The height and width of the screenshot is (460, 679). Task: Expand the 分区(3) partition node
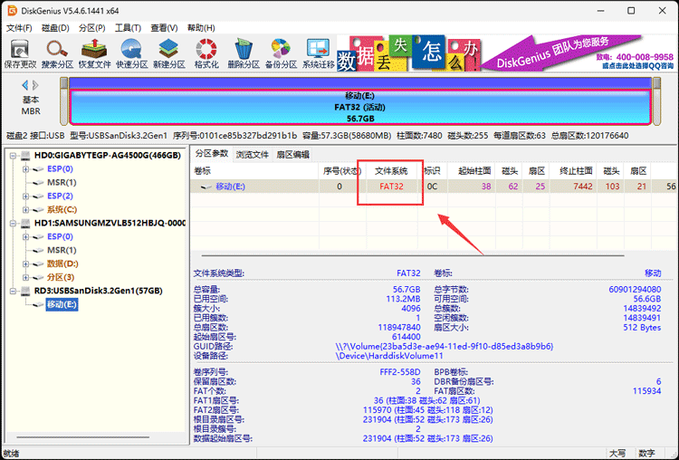[26, 277]
